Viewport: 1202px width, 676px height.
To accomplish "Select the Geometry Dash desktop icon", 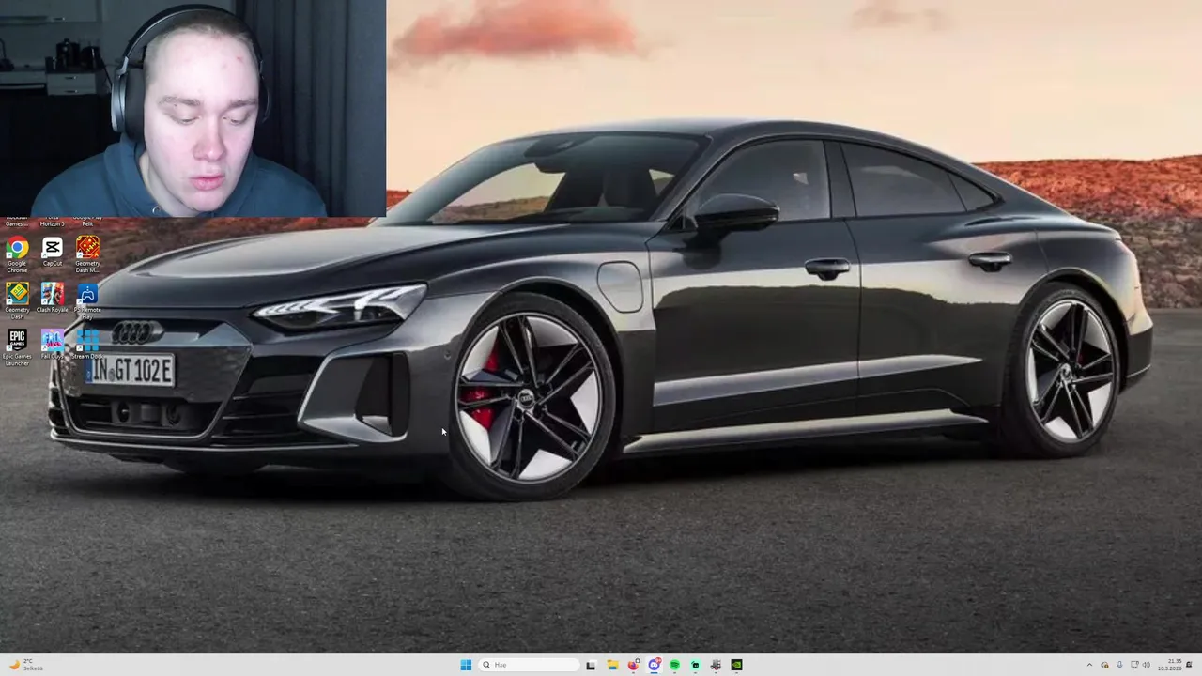I will tap(17, 299).
